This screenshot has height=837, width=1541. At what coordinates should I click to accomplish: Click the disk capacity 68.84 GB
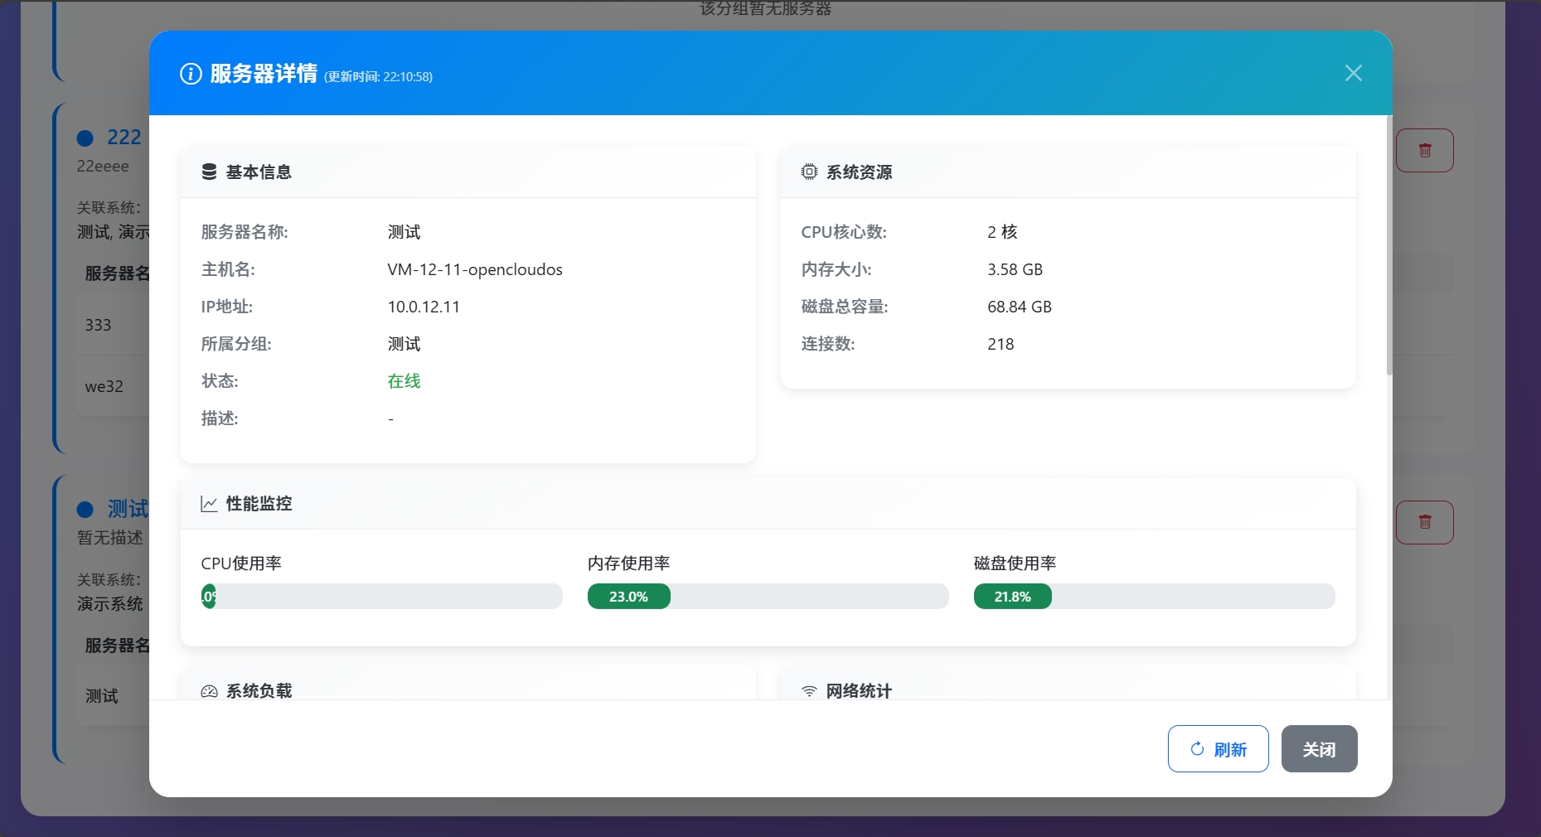1019,307
